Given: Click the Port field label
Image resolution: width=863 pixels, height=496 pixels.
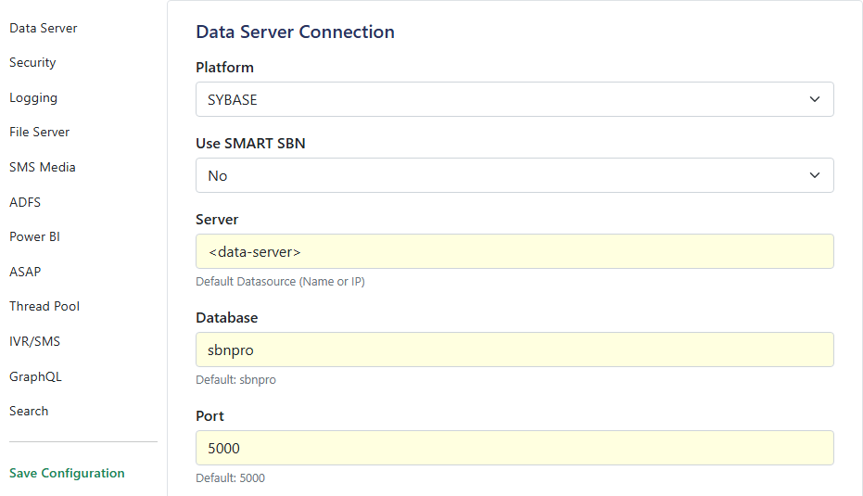Looking at the screenshot, I should point(209,415).
